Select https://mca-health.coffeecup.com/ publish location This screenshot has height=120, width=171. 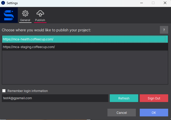(85, 39)
